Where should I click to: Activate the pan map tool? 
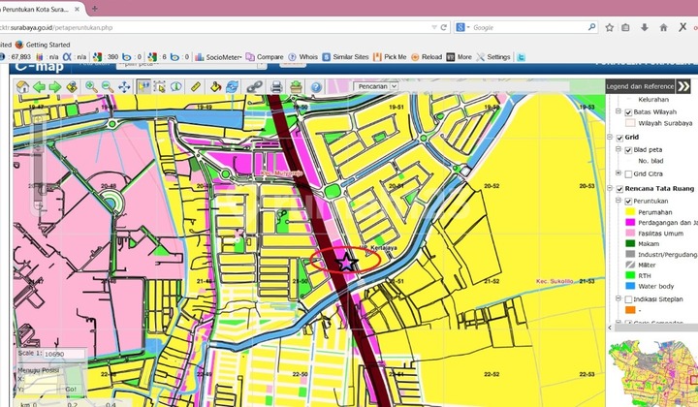[x=125, y=87]
